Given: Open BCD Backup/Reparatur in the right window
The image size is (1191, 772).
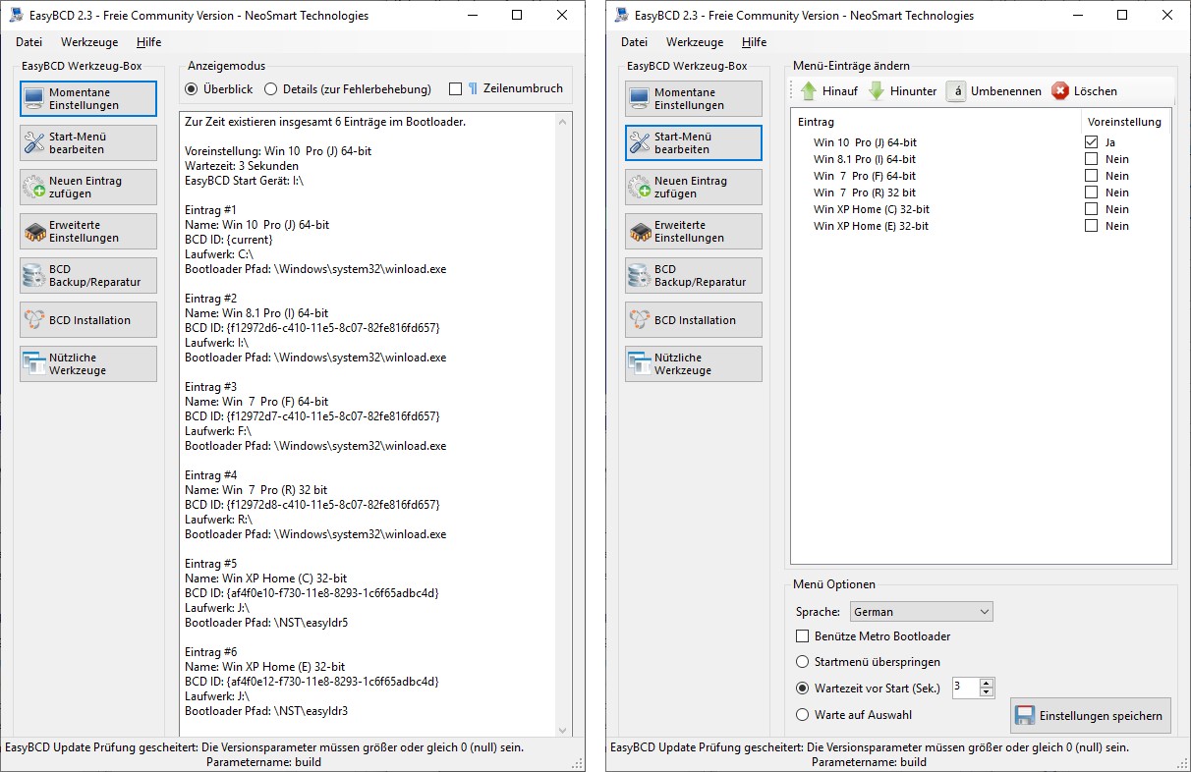Looking at the screenshot, I should (x=694, y=275).
